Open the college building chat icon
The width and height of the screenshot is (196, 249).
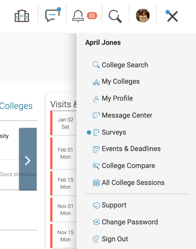(22, 16)
